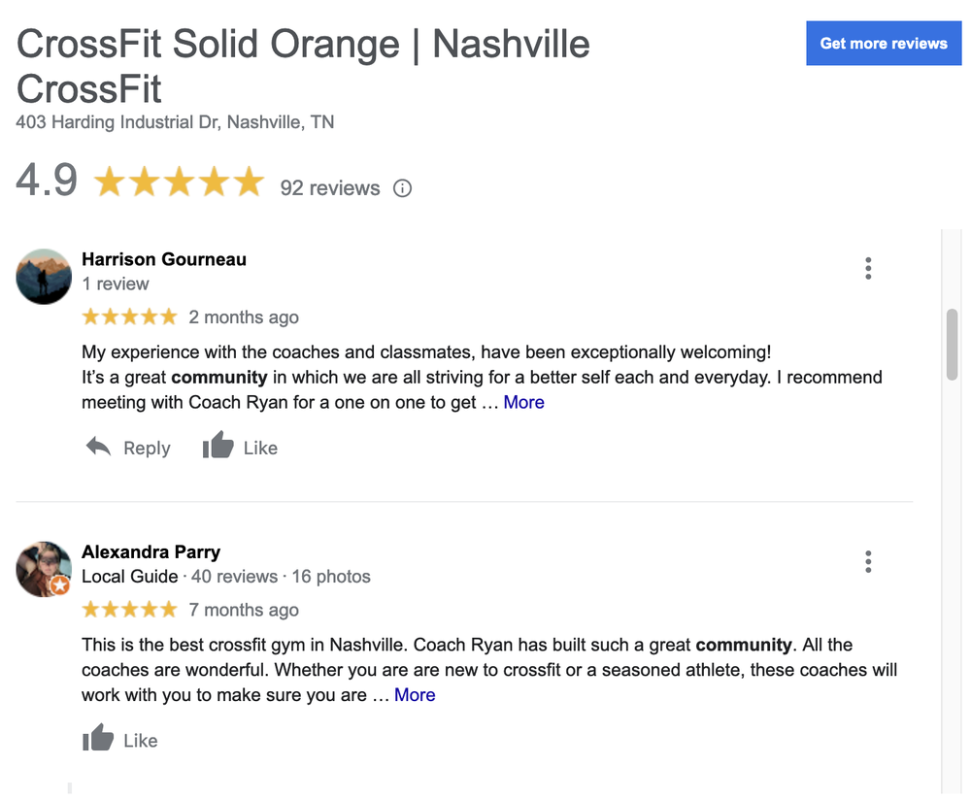971x800 pixels.
Task: Click the Like label under Alexandra's review
Action: point(141,741)
